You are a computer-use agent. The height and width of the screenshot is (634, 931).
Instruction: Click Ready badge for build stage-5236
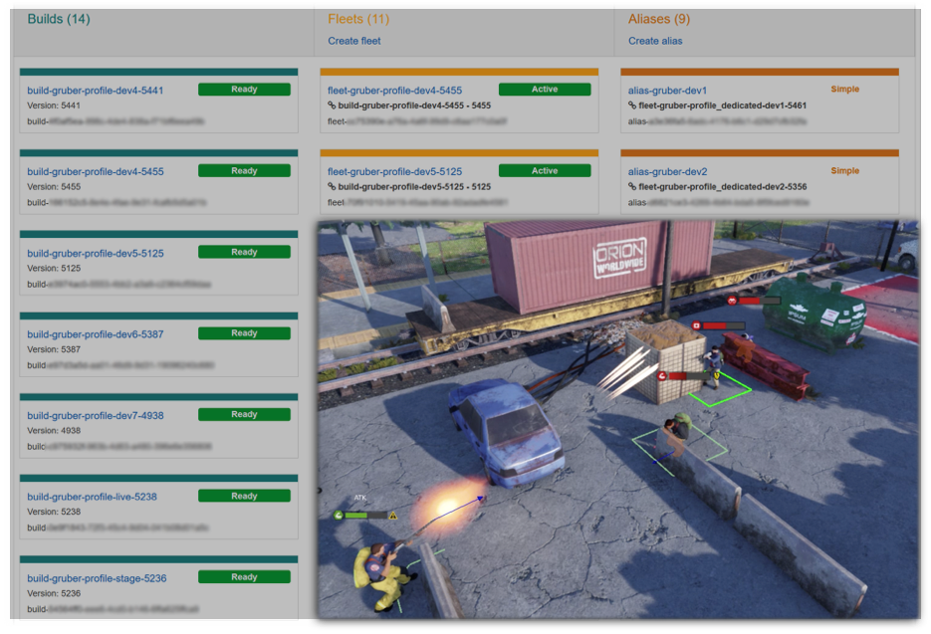point(244,577)
